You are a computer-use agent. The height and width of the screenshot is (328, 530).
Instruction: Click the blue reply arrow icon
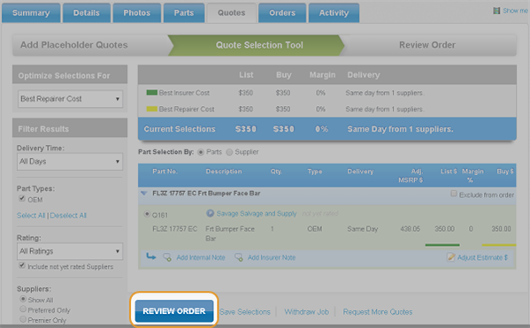[x=151, y=256]
